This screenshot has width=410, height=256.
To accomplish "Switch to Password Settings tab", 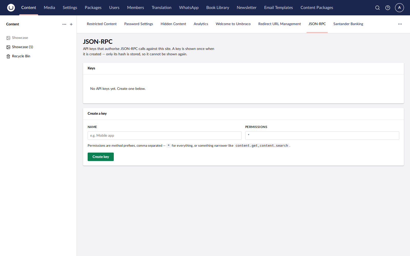I will (139, 24).
